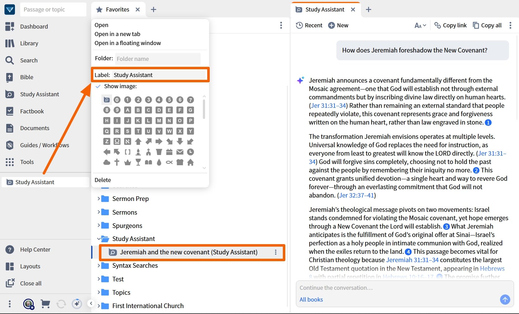Choose Open in a new tab
The height and width of the screenshot is (314, 519).
[117, 34]
